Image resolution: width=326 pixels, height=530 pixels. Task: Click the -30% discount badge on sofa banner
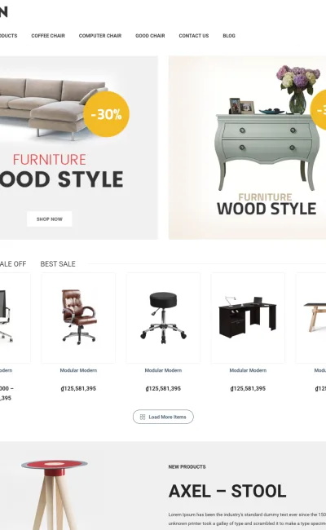pyautogui.click(x=106, y=114)
